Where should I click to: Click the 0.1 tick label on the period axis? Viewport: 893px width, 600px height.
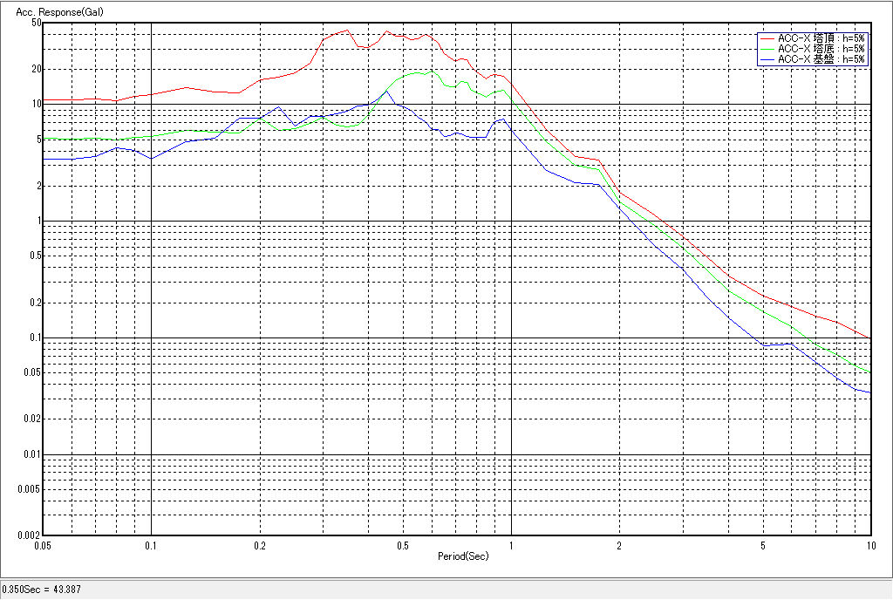(152, 545)
